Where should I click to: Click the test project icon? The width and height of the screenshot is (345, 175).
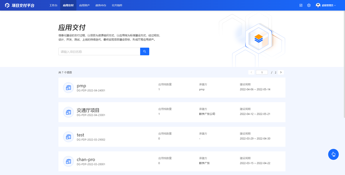[68, 137]
